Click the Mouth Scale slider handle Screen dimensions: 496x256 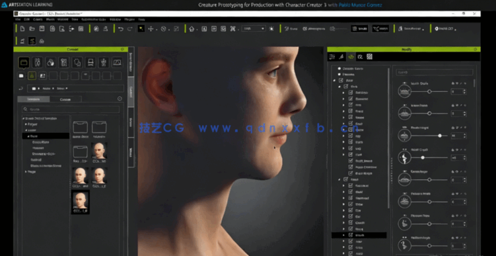point(429,91)
